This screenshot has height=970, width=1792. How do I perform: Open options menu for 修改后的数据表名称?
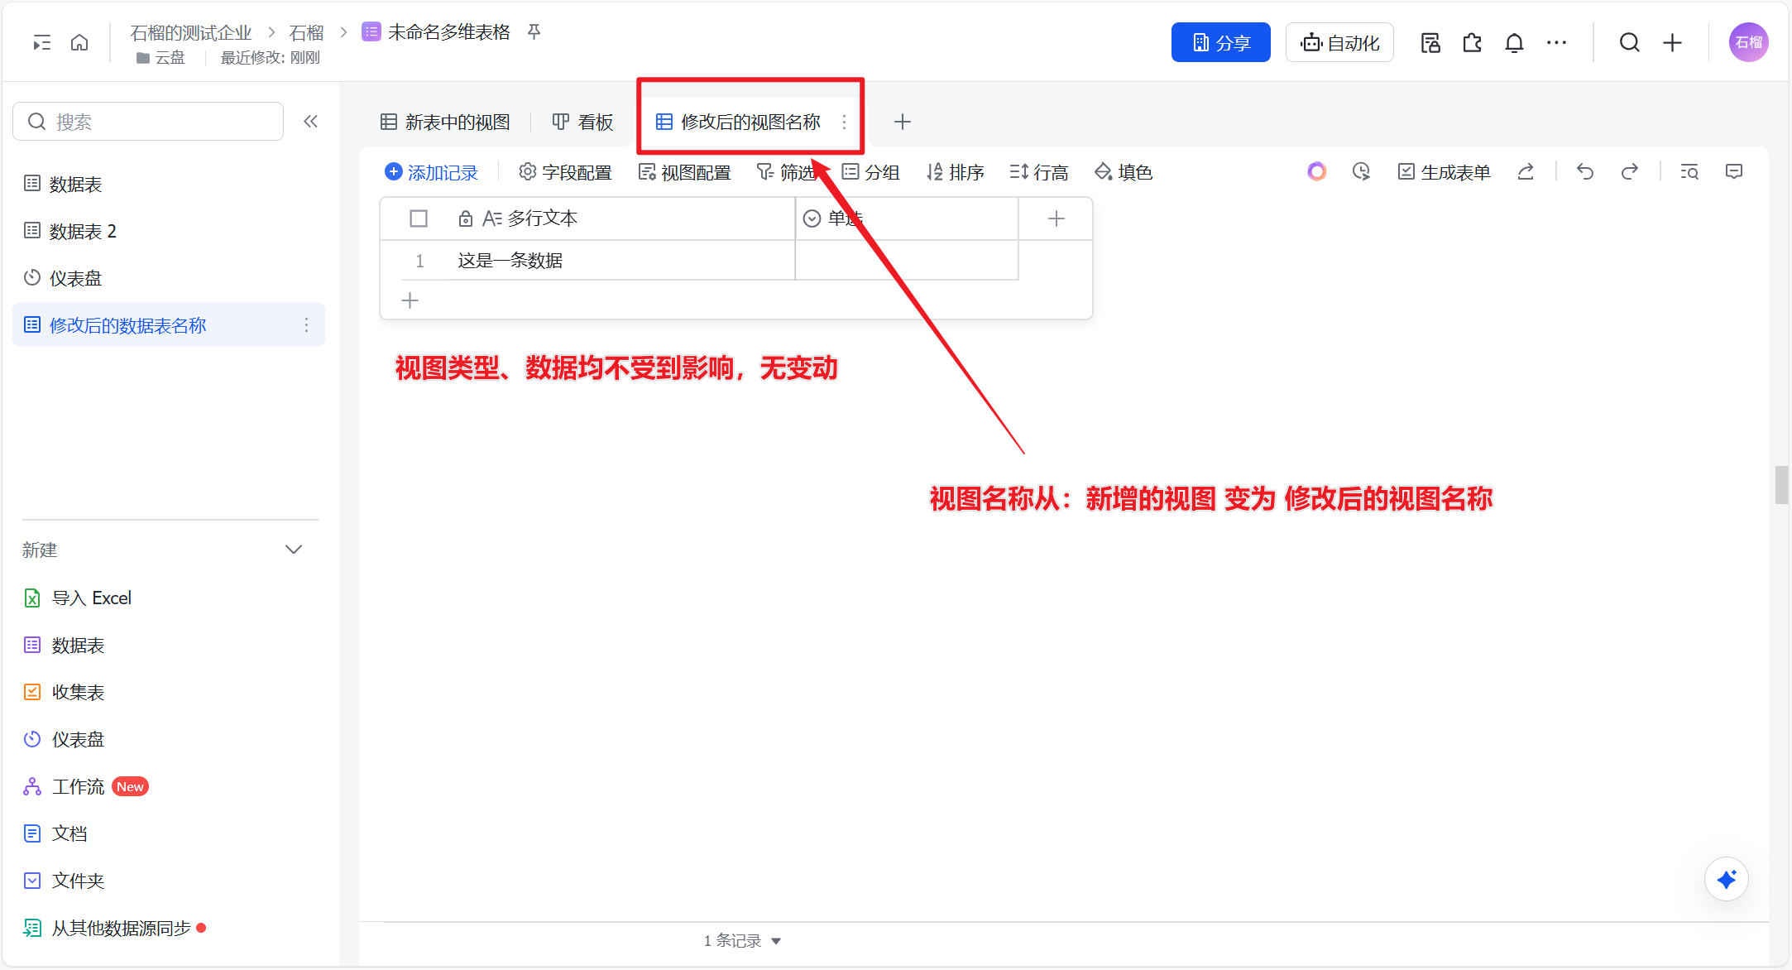click(x=306, y=325)
